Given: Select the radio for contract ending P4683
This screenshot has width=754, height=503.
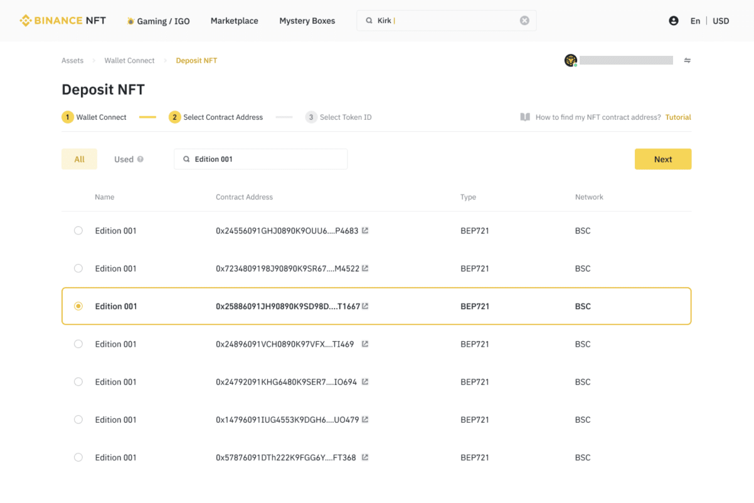Looking at the screenshot, I should point(78,231).
